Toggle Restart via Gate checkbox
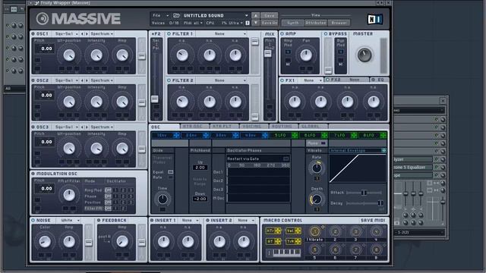 coord(286,158)
